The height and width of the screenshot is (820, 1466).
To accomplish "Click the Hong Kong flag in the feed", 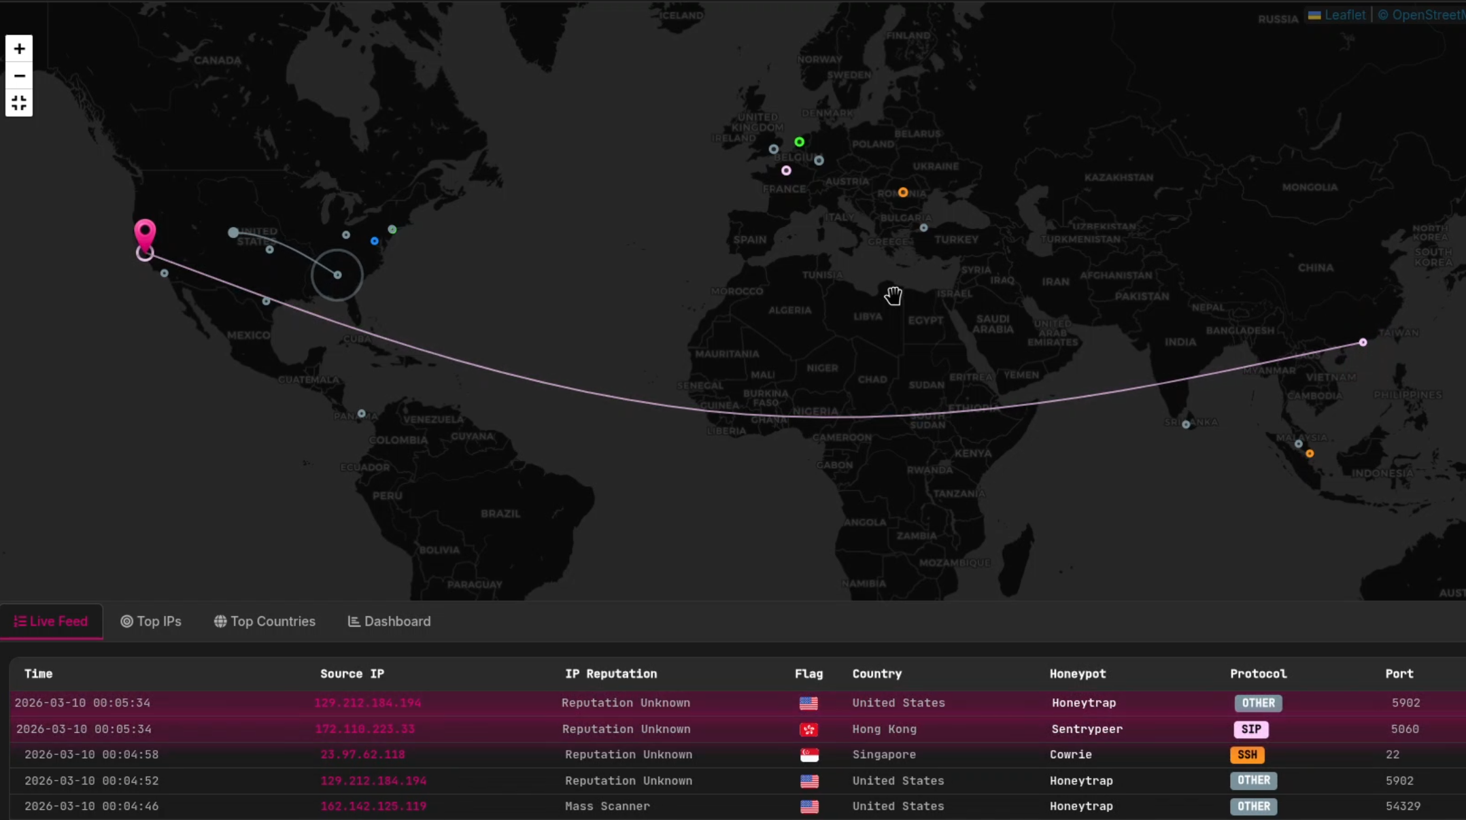I will pos(808,730).
